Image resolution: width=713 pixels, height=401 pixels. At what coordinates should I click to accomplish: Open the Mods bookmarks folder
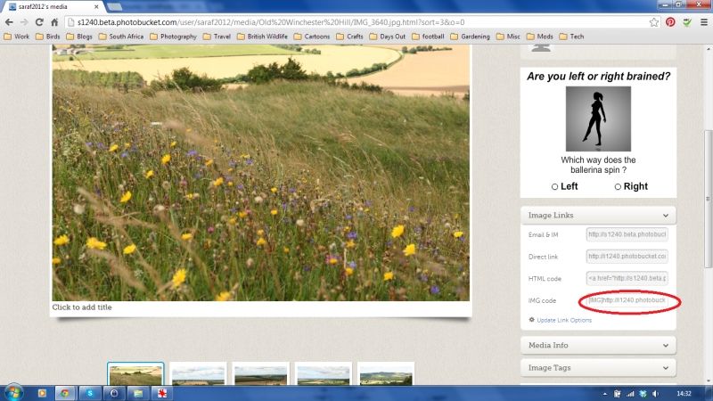tap(540, 37)
